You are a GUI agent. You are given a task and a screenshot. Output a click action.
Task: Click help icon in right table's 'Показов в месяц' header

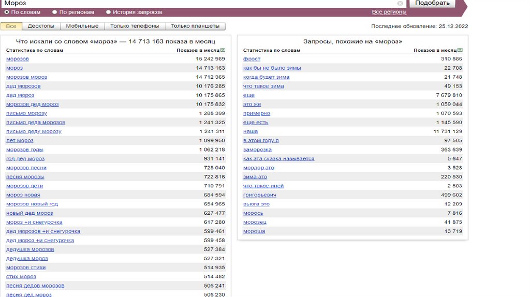click(x=460, y=50)
